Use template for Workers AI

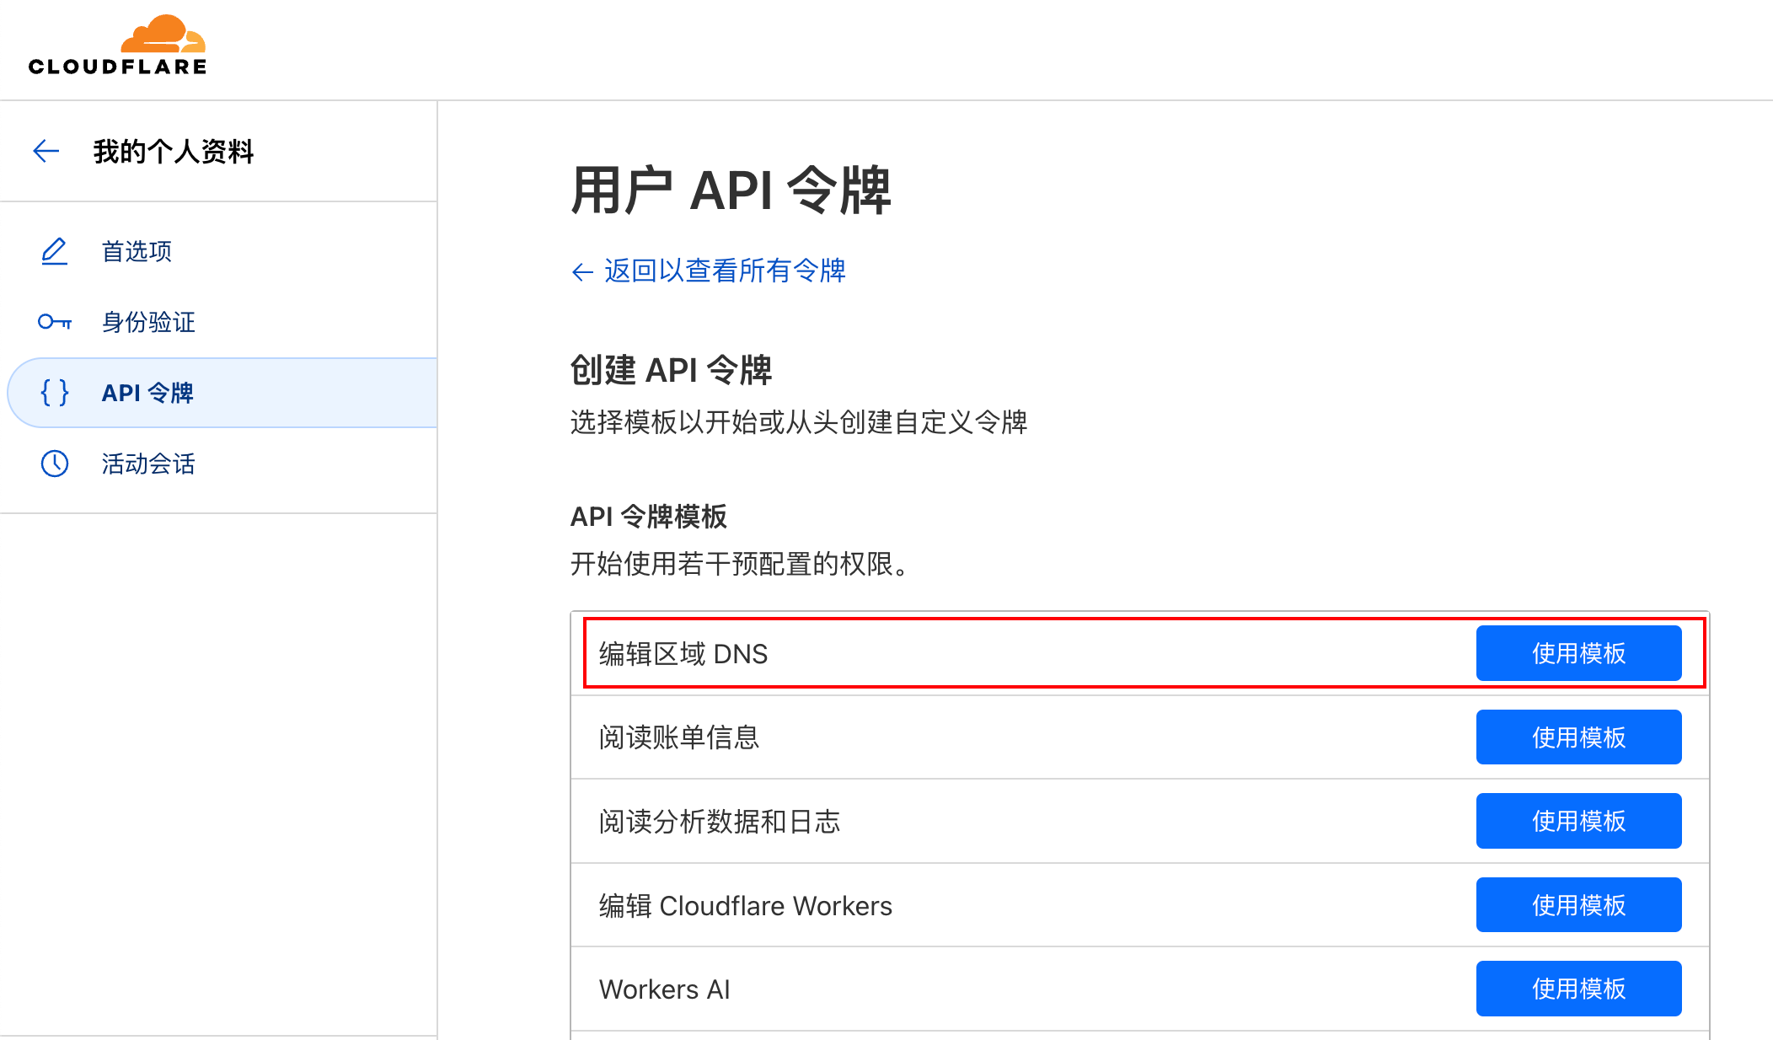click(x=1578, y=989)
